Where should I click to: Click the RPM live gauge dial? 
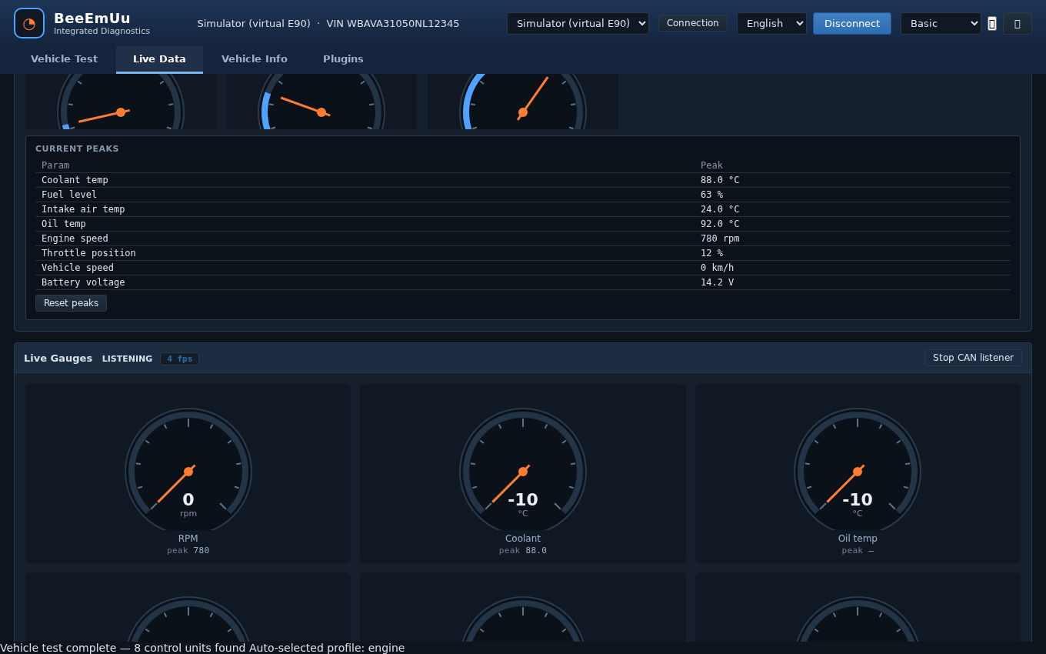pyautogui.click(x=188, y=469)
